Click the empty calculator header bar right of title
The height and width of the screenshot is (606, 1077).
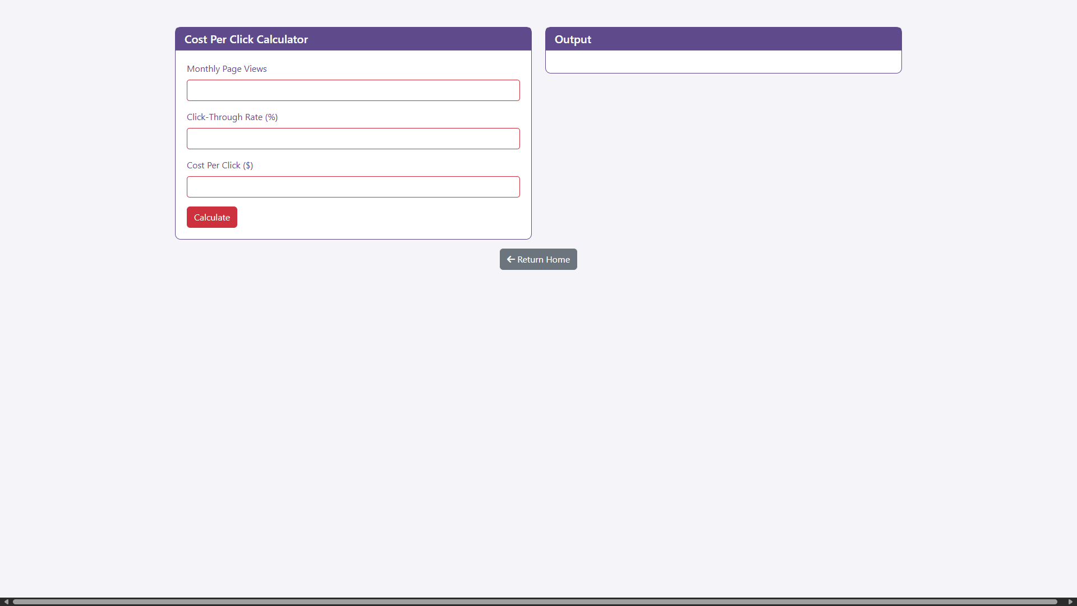421,39
